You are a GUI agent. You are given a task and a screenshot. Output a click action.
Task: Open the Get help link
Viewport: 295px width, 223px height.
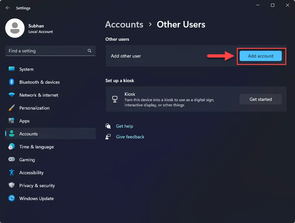tap(125, 126)
